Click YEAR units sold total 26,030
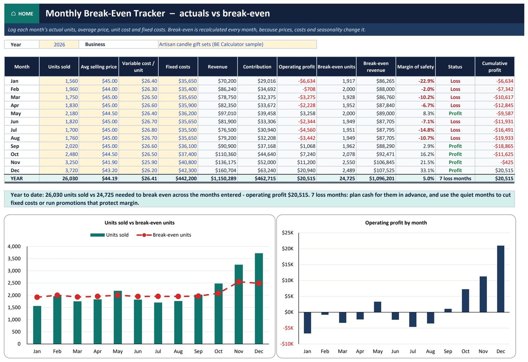Viewport: 528px width, 362px height. (x=59, y=179)
